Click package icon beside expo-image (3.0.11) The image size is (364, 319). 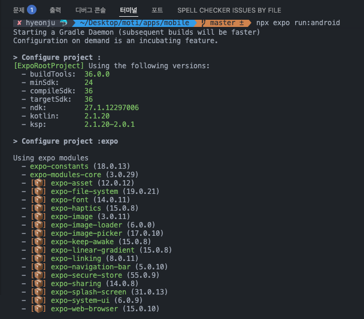point(39,217)
